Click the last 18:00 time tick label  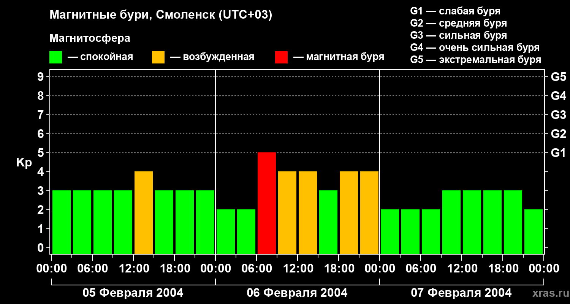[x=503, y=269]
